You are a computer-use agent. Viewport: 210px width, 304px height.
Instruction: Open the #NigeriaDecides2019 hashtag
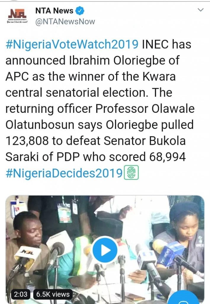click(x=64, y=173)
